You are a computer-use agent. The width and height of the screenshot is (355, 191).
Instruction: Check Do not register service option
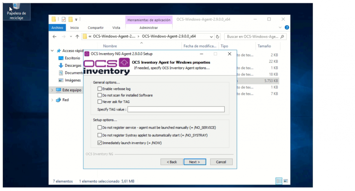coord(99,128)
